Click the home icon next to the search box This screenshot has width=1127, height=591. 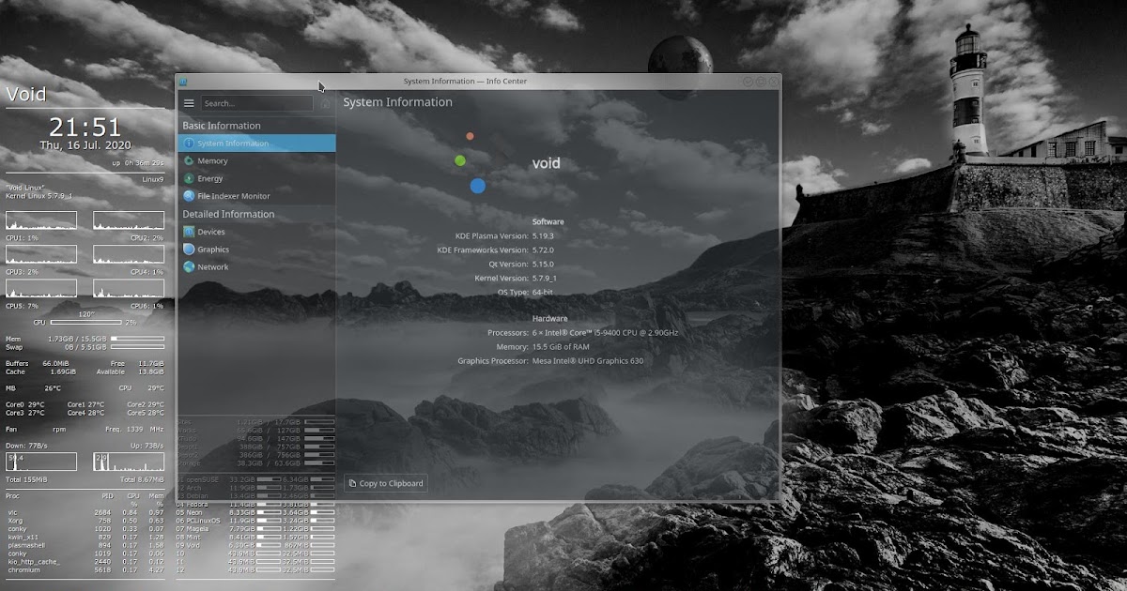(324, 103)
